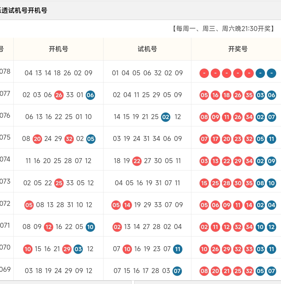The width and height of the screenshot is (281, 284).
Task: Select the period number cell 069
Action: (x=5, y=269)
